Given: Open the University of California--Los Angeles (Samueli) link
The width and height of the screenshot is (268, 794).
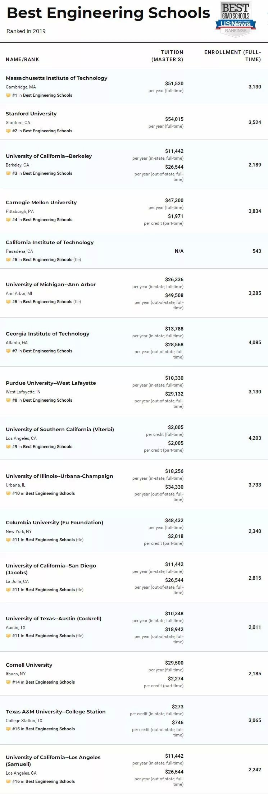Looking at the screenshot, I should pos(53,758).
